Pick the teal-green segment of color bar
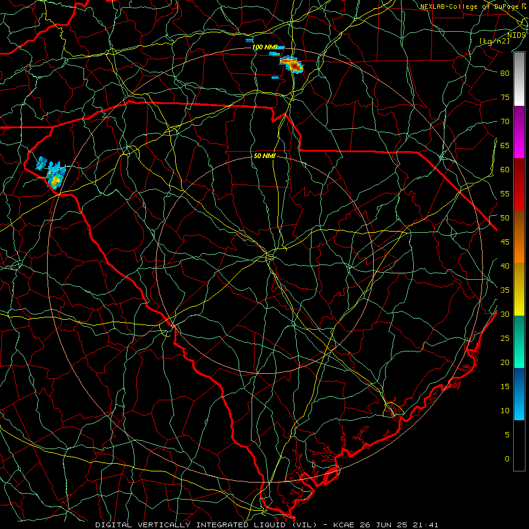This screenshot has height=529, width=529. click(x=519, y=341)
